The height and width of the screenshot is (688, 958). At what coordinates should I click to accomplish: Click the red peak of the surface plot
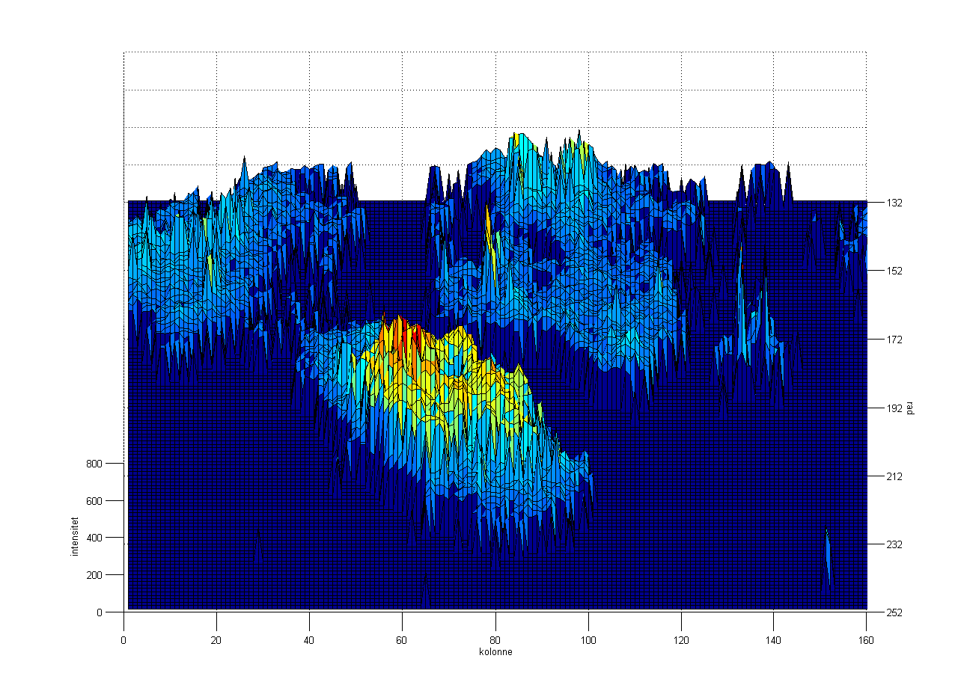[402, 340]
